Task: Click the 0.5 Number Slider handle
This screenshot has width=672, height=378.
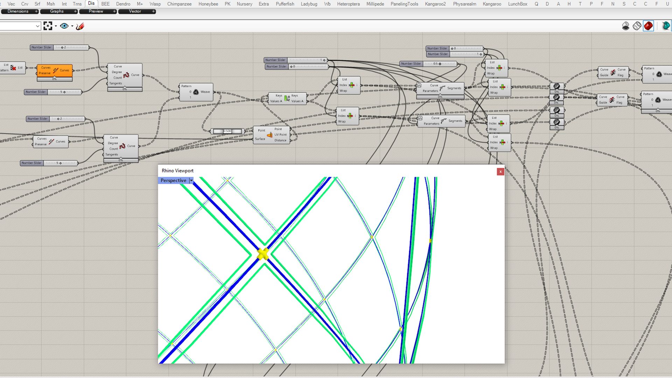Action: click(x=440, y=64)
